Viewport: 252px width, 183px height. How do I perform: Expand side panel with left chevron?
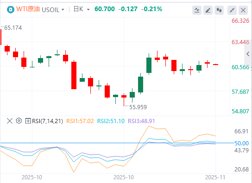tap(248, 54)
